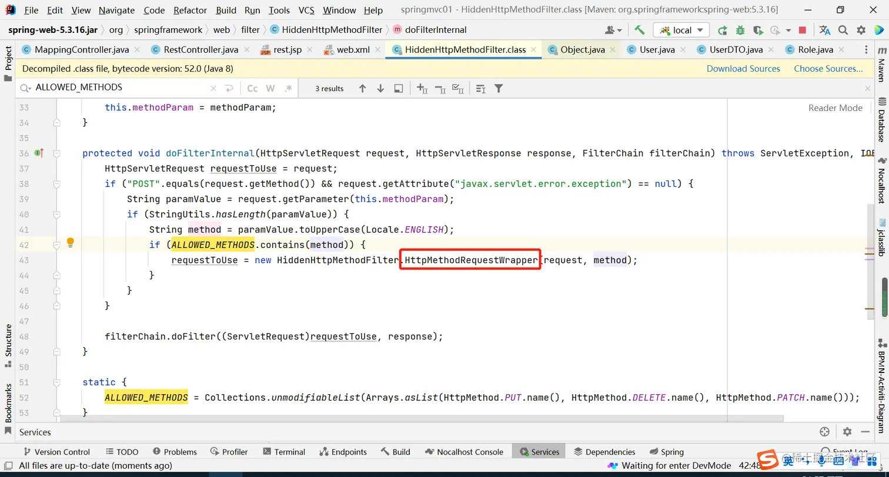Add selection for next occurrence icon
Image resolution: width=889 pixels, height=477 pixels.
click(x=422, y=88)
